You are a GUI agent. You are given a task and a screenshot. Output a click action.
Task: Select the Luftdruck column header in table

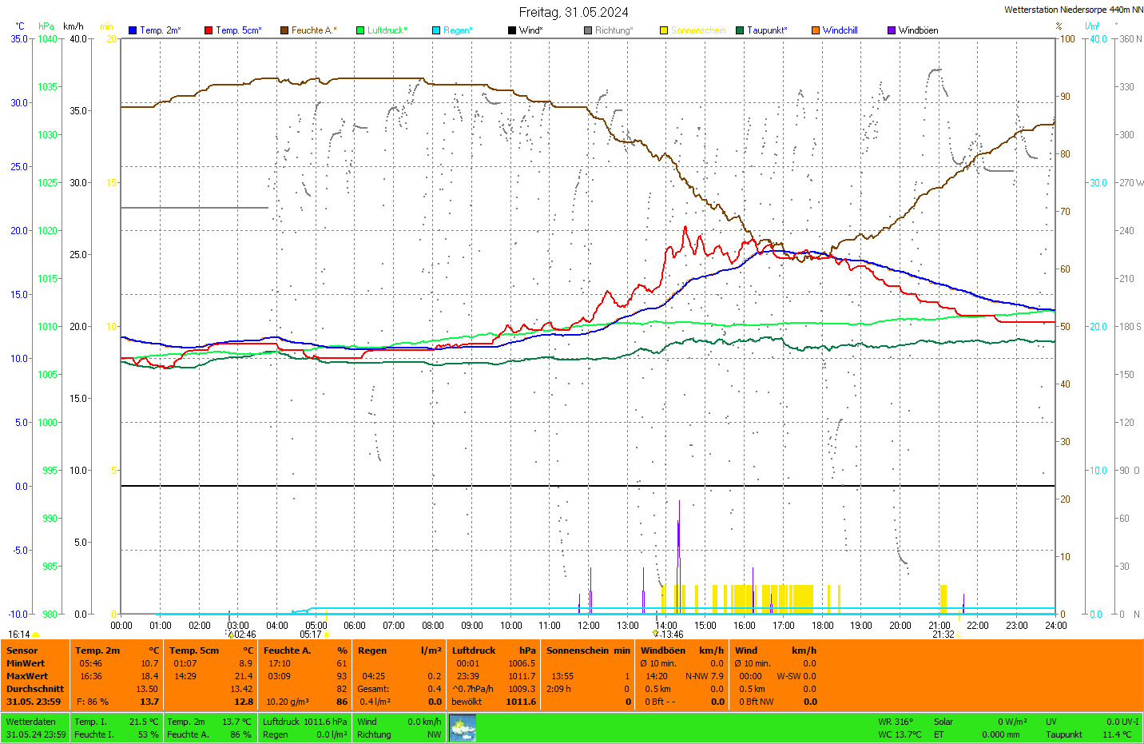(x=474, y=651)
